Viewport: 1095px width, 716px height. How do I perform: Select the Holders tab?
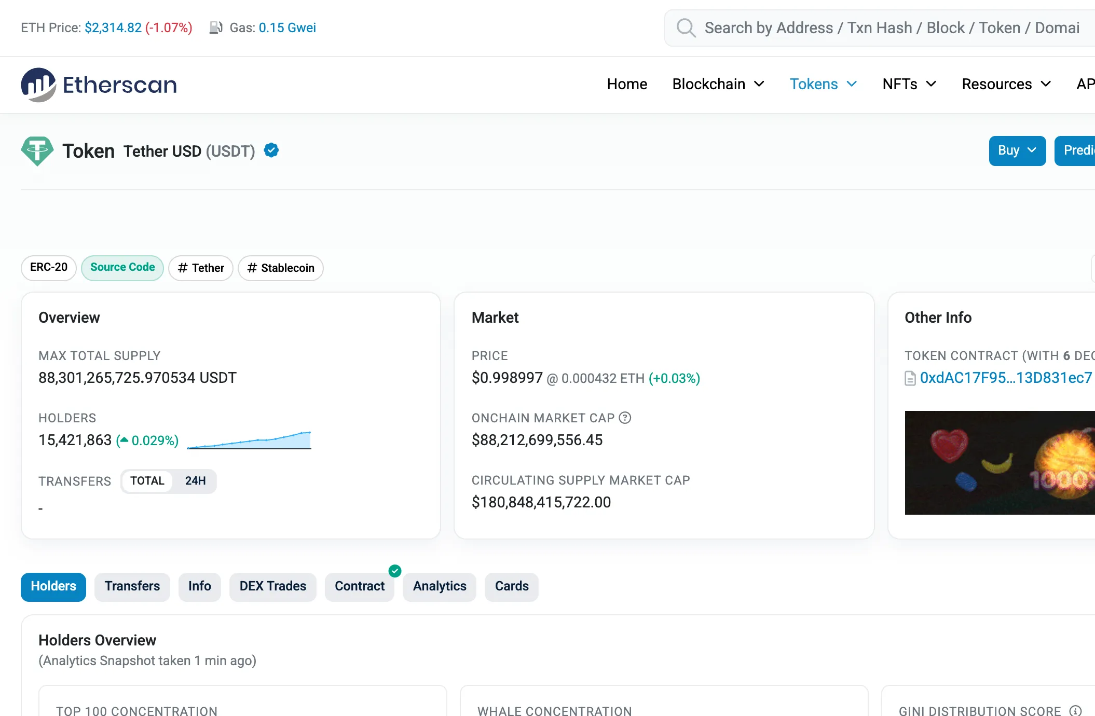tap(53, 587)
